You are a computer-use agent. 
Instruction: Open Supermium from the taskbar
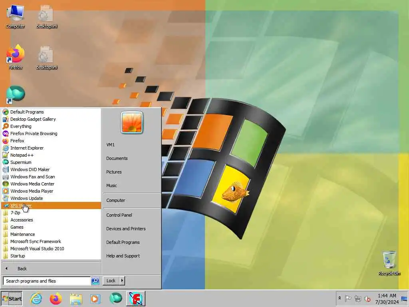tap(115, 298)
